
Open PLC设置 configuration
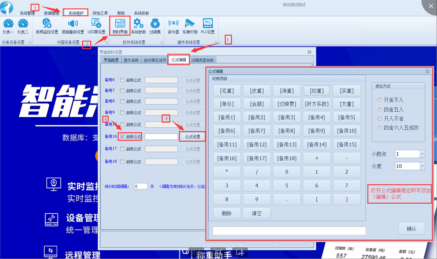click(208, 26)
